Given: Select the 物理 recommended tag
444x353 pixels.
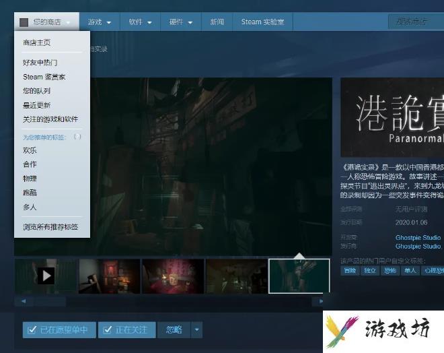Looking at the screenshot, I should pyautogui.click(x=30, y=179).
